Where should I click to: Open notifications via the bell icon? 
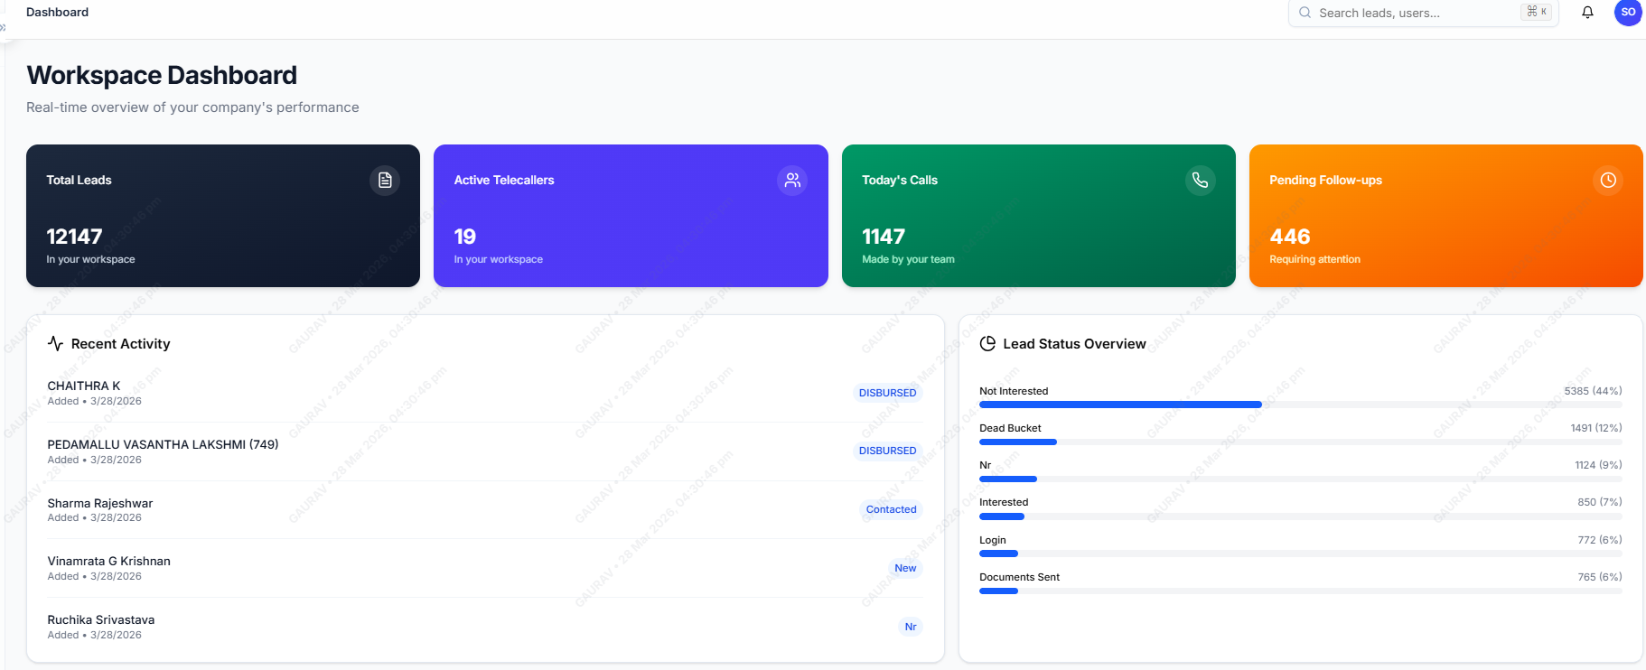(x=1587, y=13)
